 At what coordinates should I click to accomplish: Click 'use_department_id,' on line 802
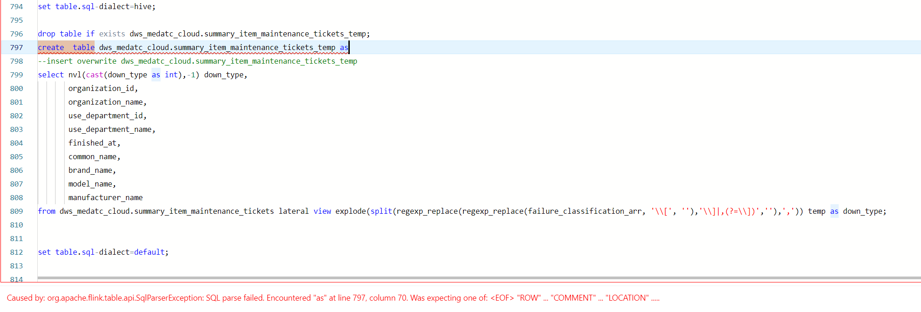coord(107,116)
